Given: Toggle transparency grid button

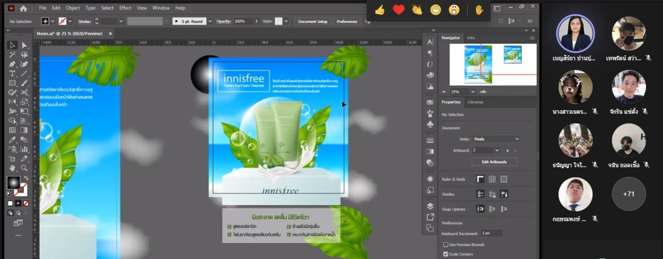Looking at the screenshot, I should [x=504, y=179].
